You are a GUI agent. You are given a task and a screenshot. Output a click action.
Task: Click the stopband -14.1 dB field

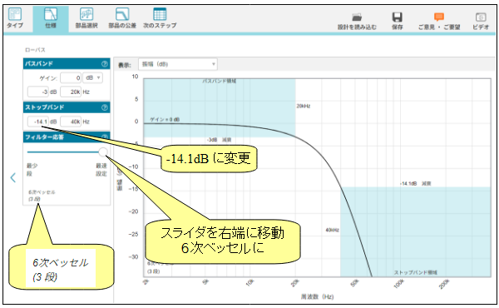[x=38, y=122]
